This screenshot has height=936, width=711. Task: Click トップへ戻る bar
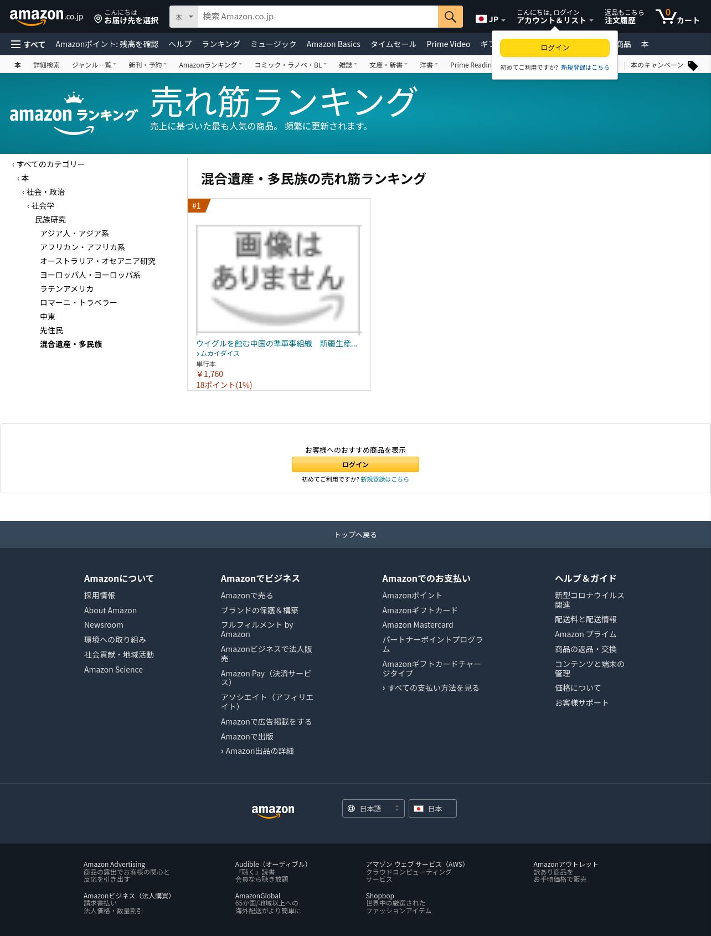coord(355,535)
